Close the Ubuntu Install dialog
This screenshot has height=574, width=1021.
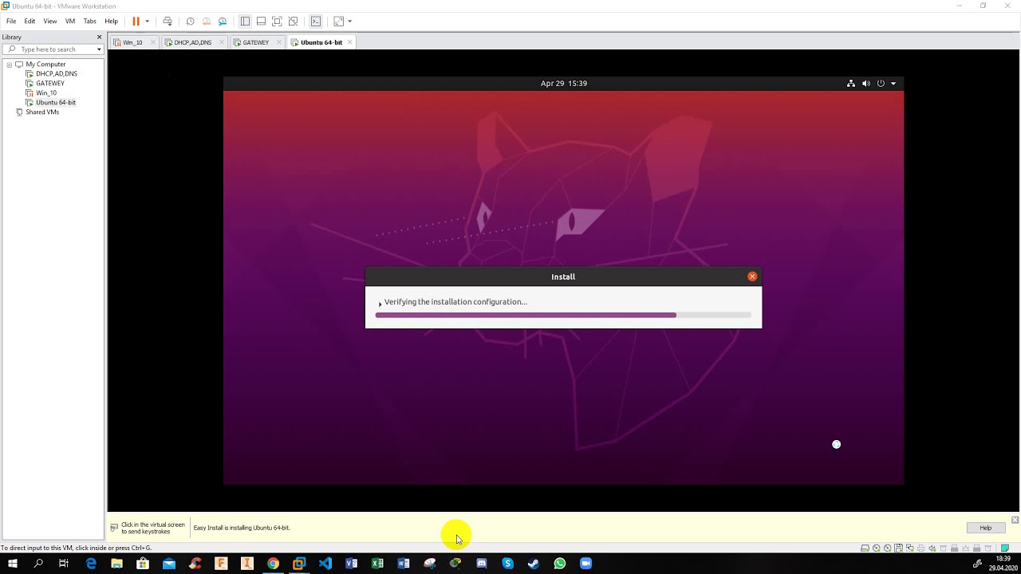(x=752, y=277)
